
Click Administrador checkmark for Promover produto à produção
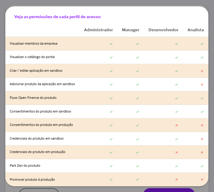click(x=111, y=179)
